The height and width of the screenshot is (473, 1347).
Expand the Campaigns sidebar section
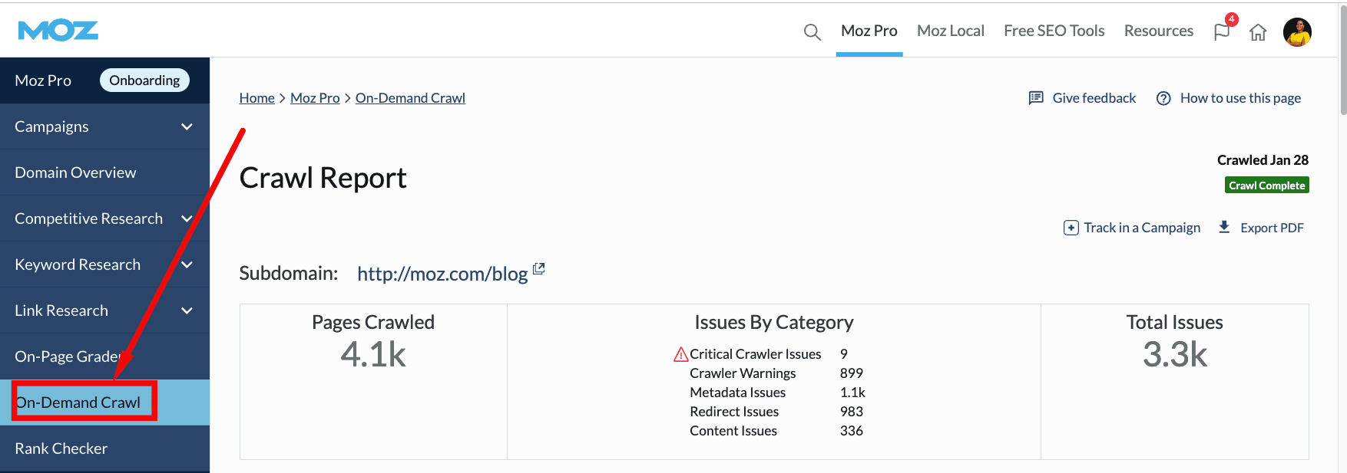tap(187, 126)
